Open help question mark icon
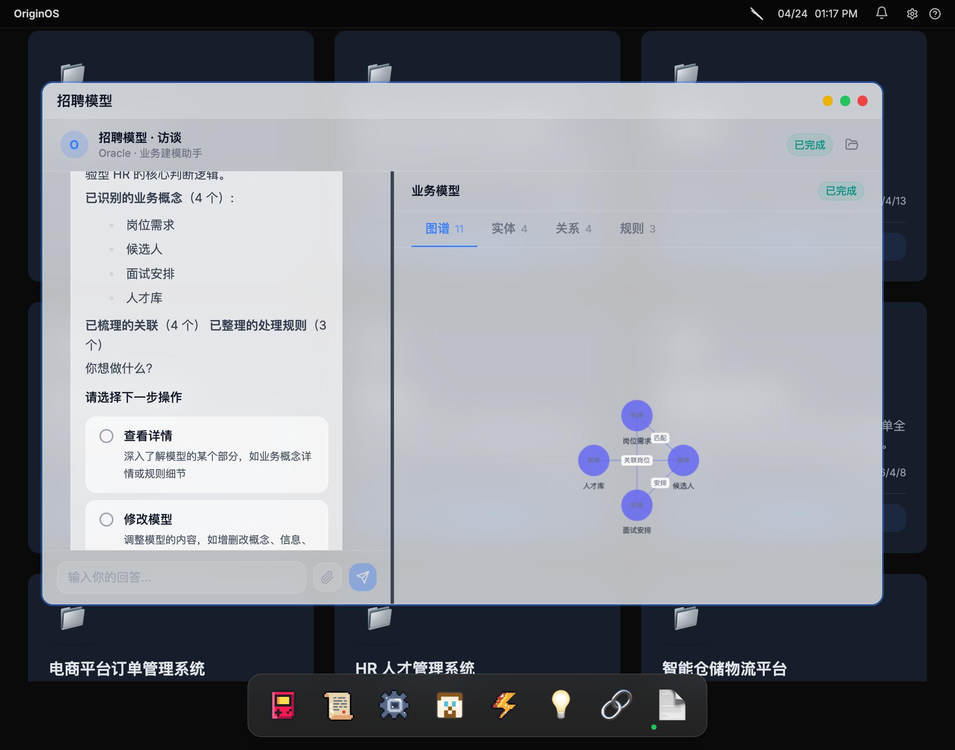This screenshot has width=955, height=750. (935, 14)
